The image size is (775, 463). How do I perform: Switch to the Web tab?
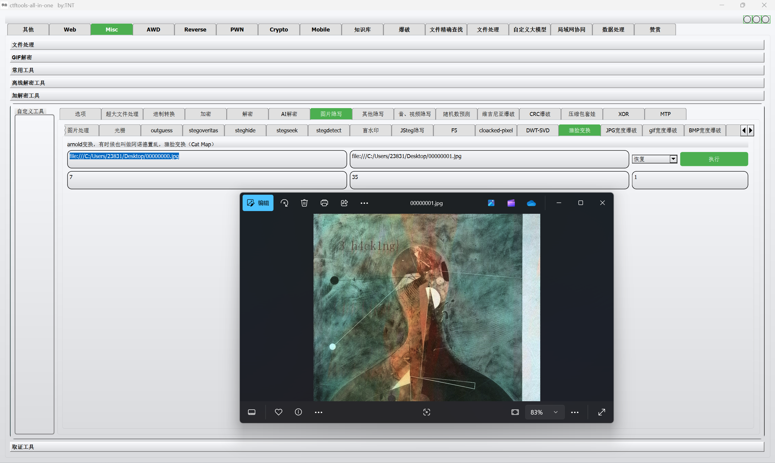70,30
